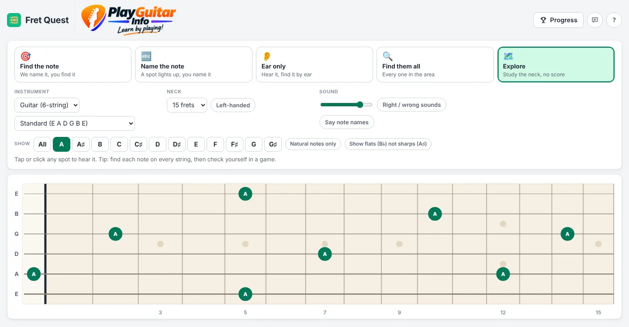Play the A marker at fret 14 on G string
This screenshot has width=629, height=327.
point(567,234)
